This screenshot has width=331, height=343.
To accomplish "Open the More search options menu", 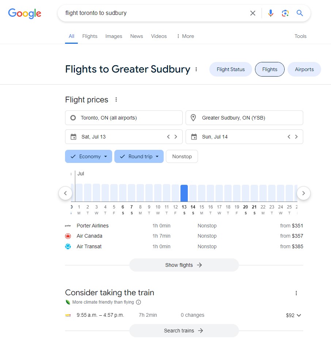I will (185, 36).
